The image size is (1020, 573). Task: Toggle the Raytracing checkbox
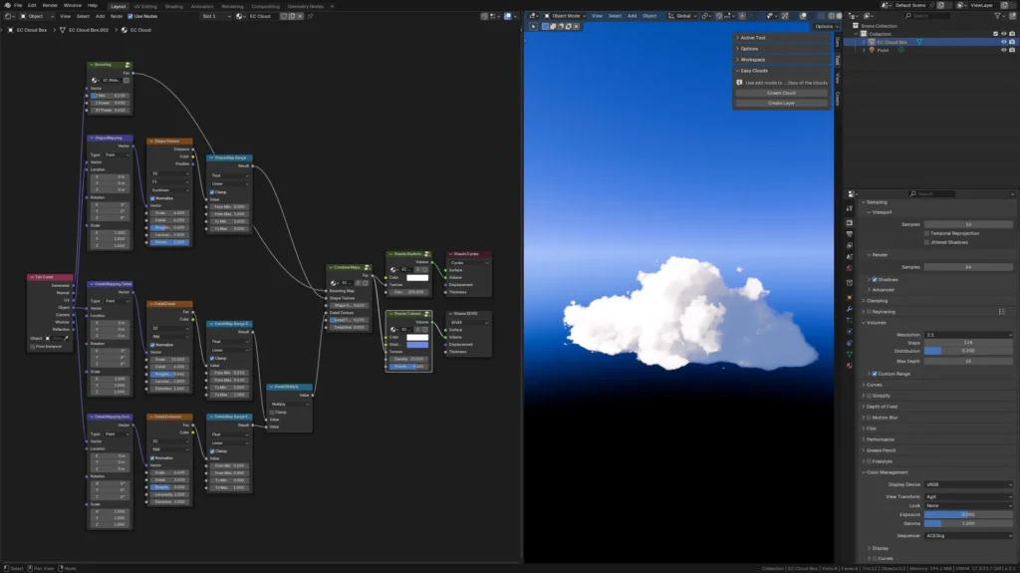click(x=869, y=312)
